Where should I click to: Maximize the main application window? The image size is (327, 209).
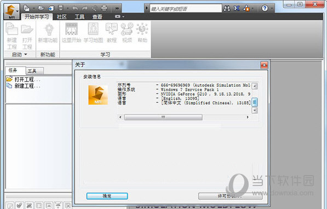[300, 4]
